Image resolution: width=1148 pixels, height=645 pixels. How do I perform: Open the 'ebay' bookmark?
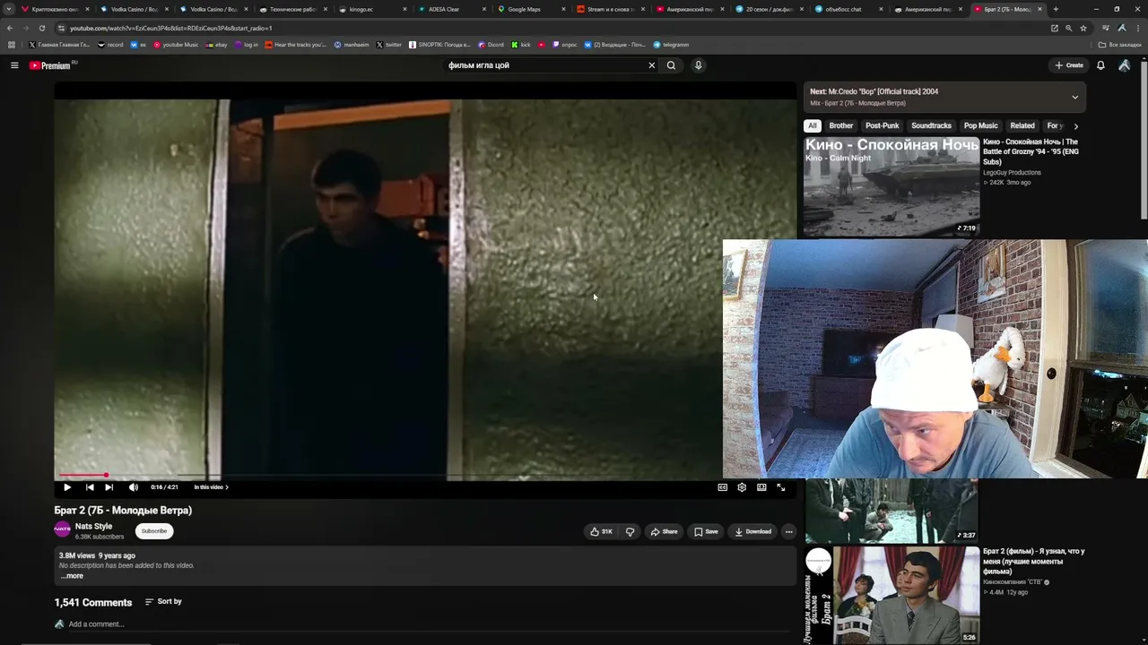coord(217,45)
